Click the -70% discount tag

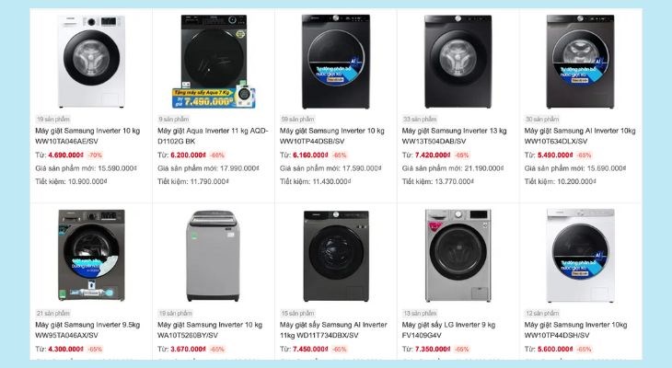(95, 155)
